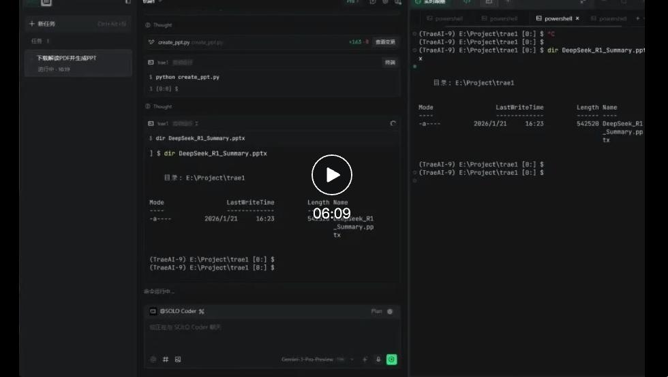Expand the first Thought section
Image resolution: width=668 pixels, height=377 pixels.
coord(158,25)
